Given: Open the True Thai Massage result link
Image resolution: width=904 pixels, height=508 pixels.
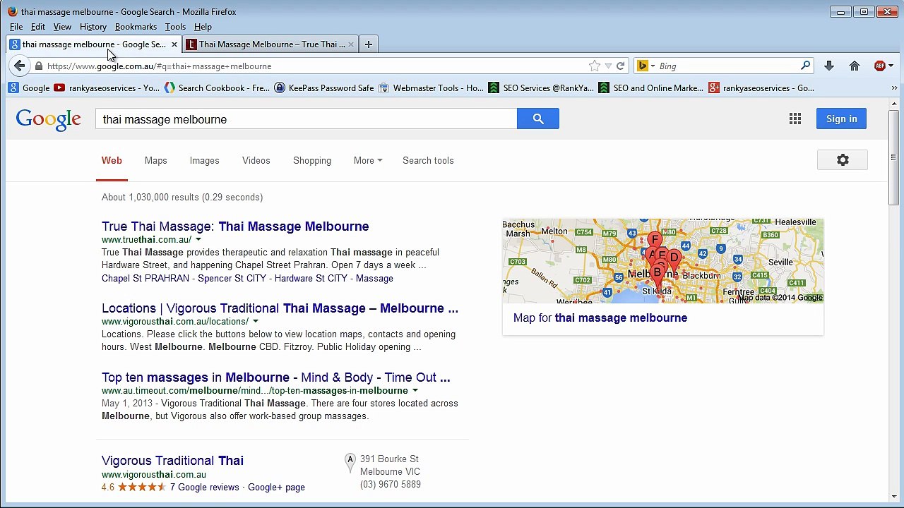Looking at the screenshot, I should [x=235, y=226].
